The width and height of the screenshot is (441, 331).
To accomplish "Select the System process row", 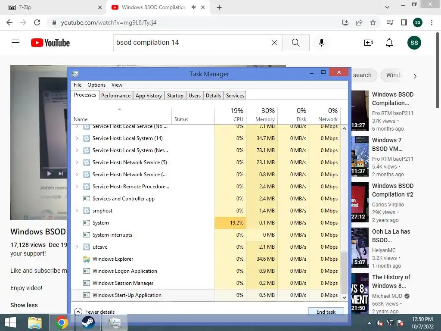I will 206,223.
